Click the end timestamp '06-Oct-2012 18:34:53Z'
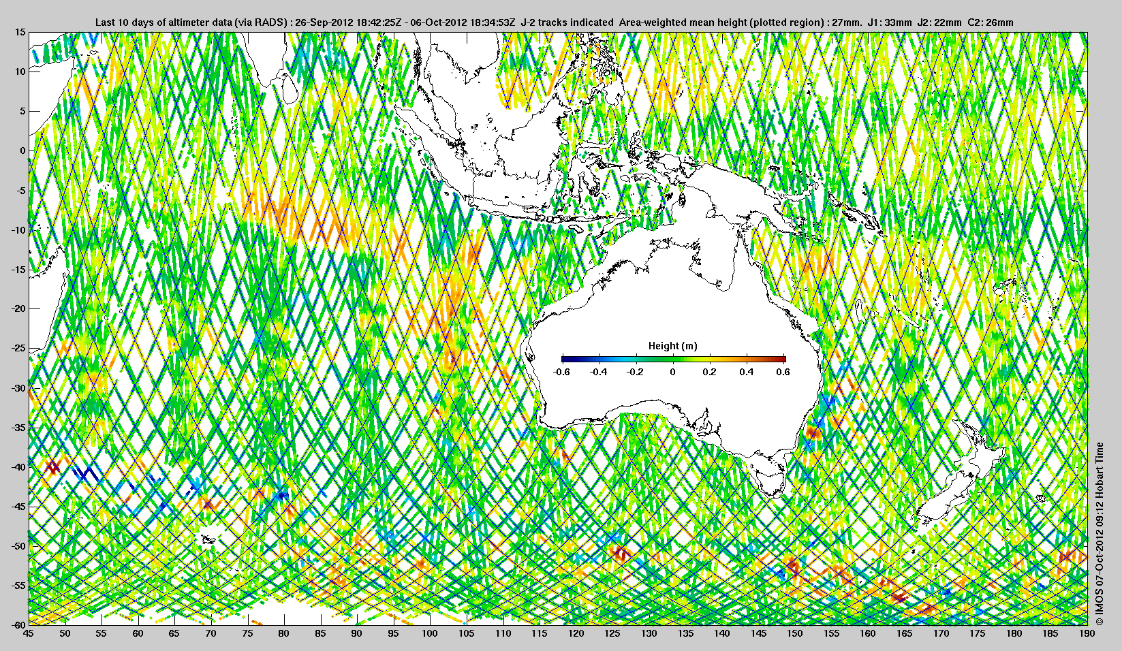 point(462,22)
